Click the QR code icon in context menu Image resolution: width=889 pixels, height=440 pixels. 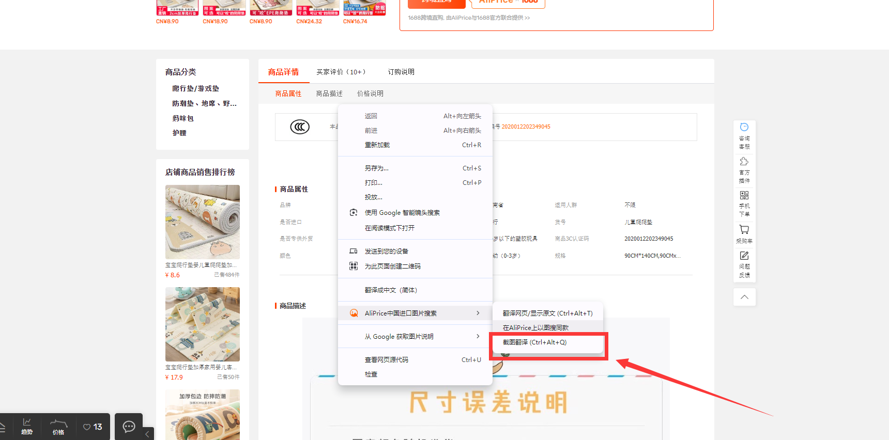pyautogui.click(x=354, y=266)
